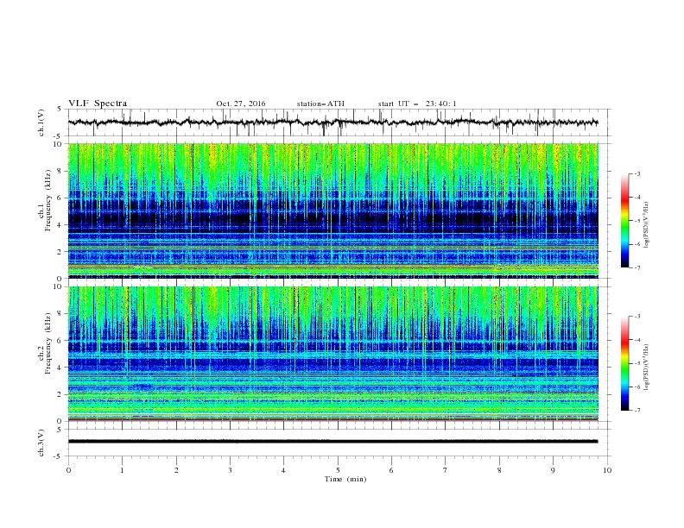Image resolution: width=684 pixels, height=528 pixels.
Task: Click time axis tick label "3"
Action: click(x=230, y=470)
